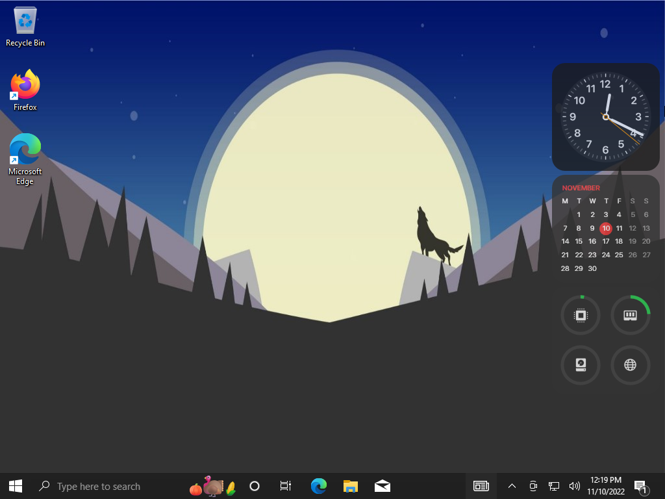665x499 pixels.
Task: Click the disk drive usage gauge widget
Action: point(581,365)
